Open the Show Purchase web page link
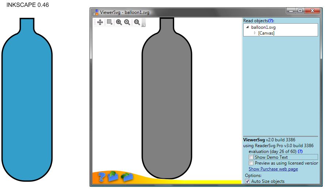The image size is (325, 189). pos(273,169)
